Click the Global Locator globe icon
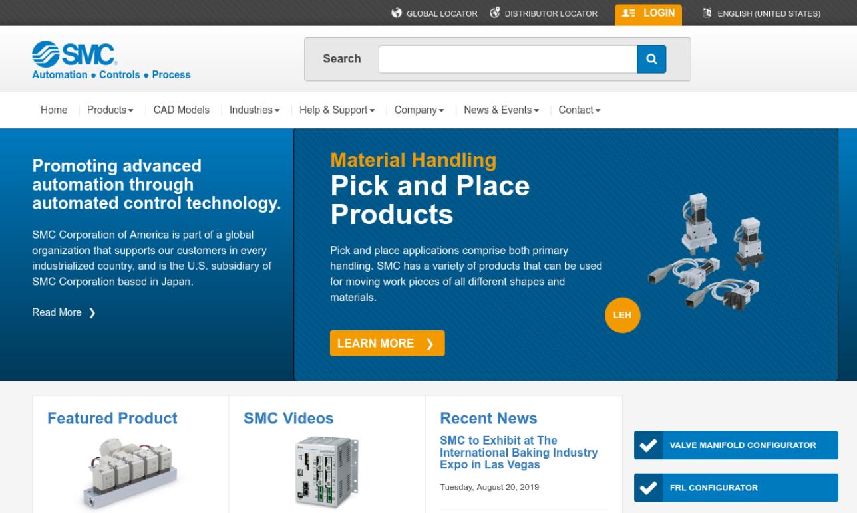This screenshot has width=857, height=513. point(397,13)
